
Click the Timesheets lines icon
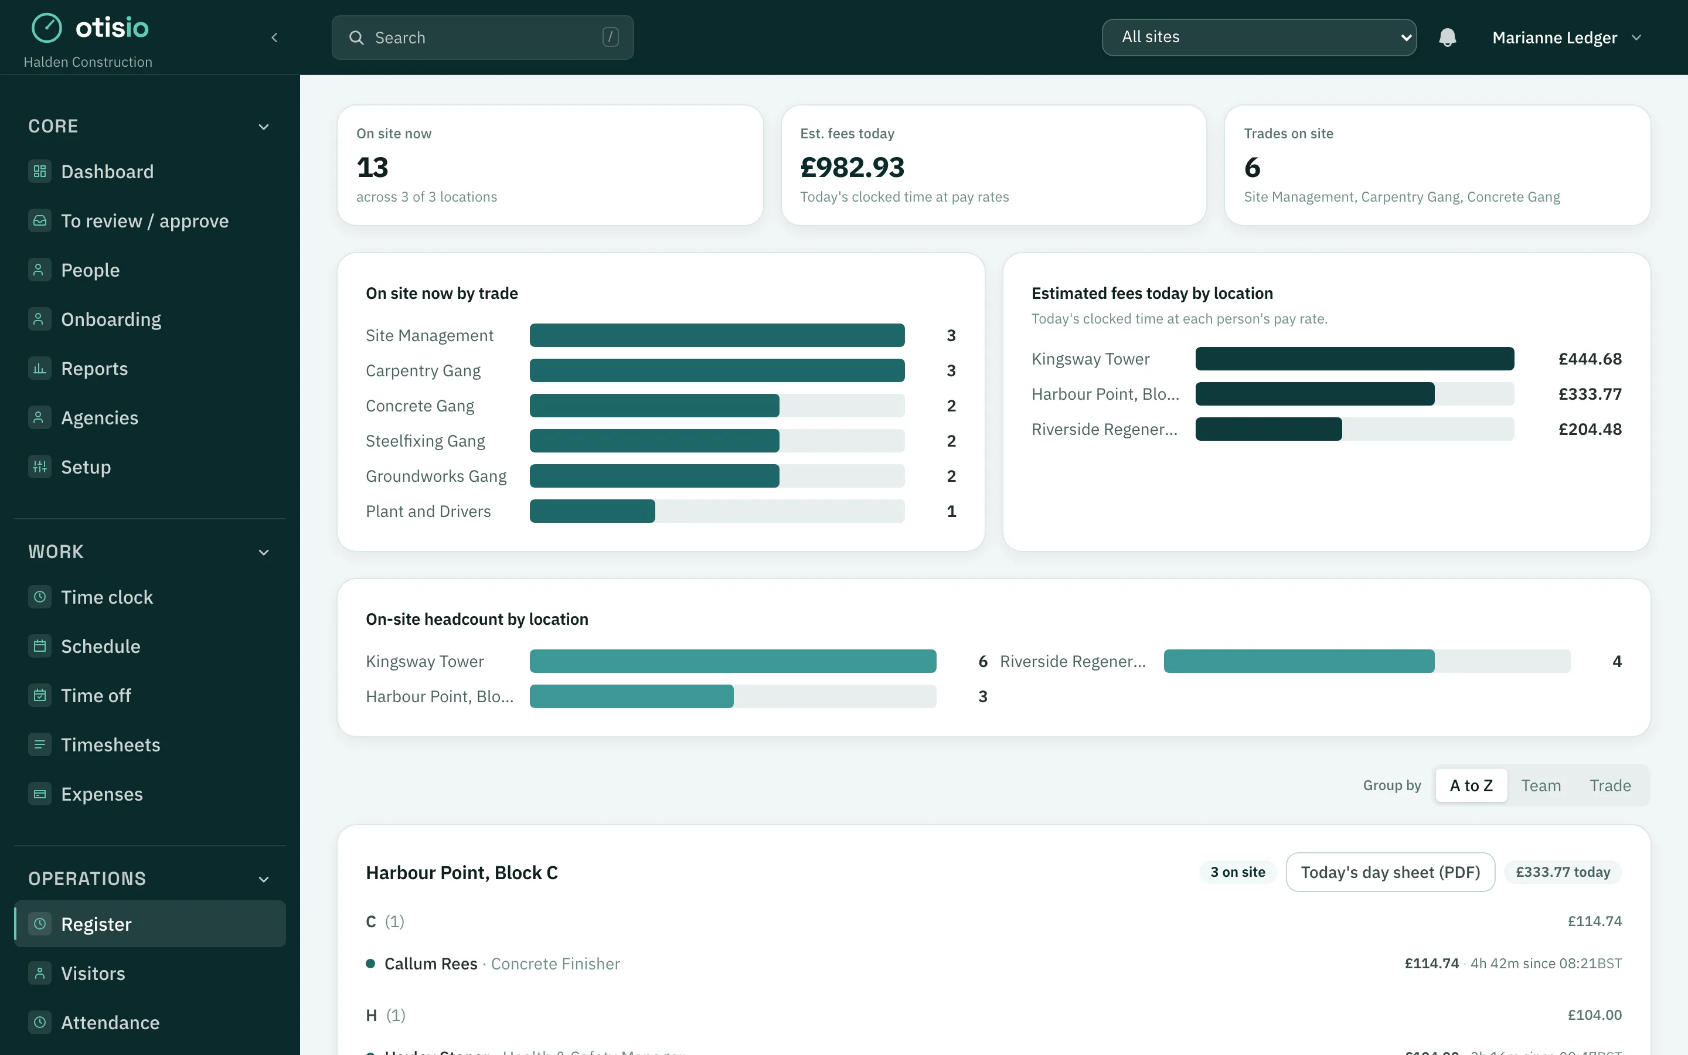click(40, 744)
